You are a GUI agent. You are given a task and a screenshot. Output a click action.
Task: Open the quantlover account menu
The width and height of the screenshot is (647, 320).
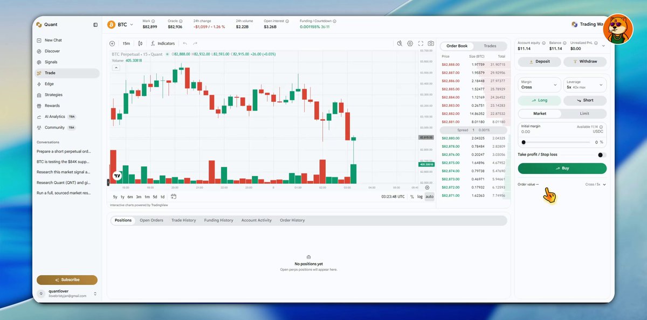pyautogui.click(x=67, y=294)
